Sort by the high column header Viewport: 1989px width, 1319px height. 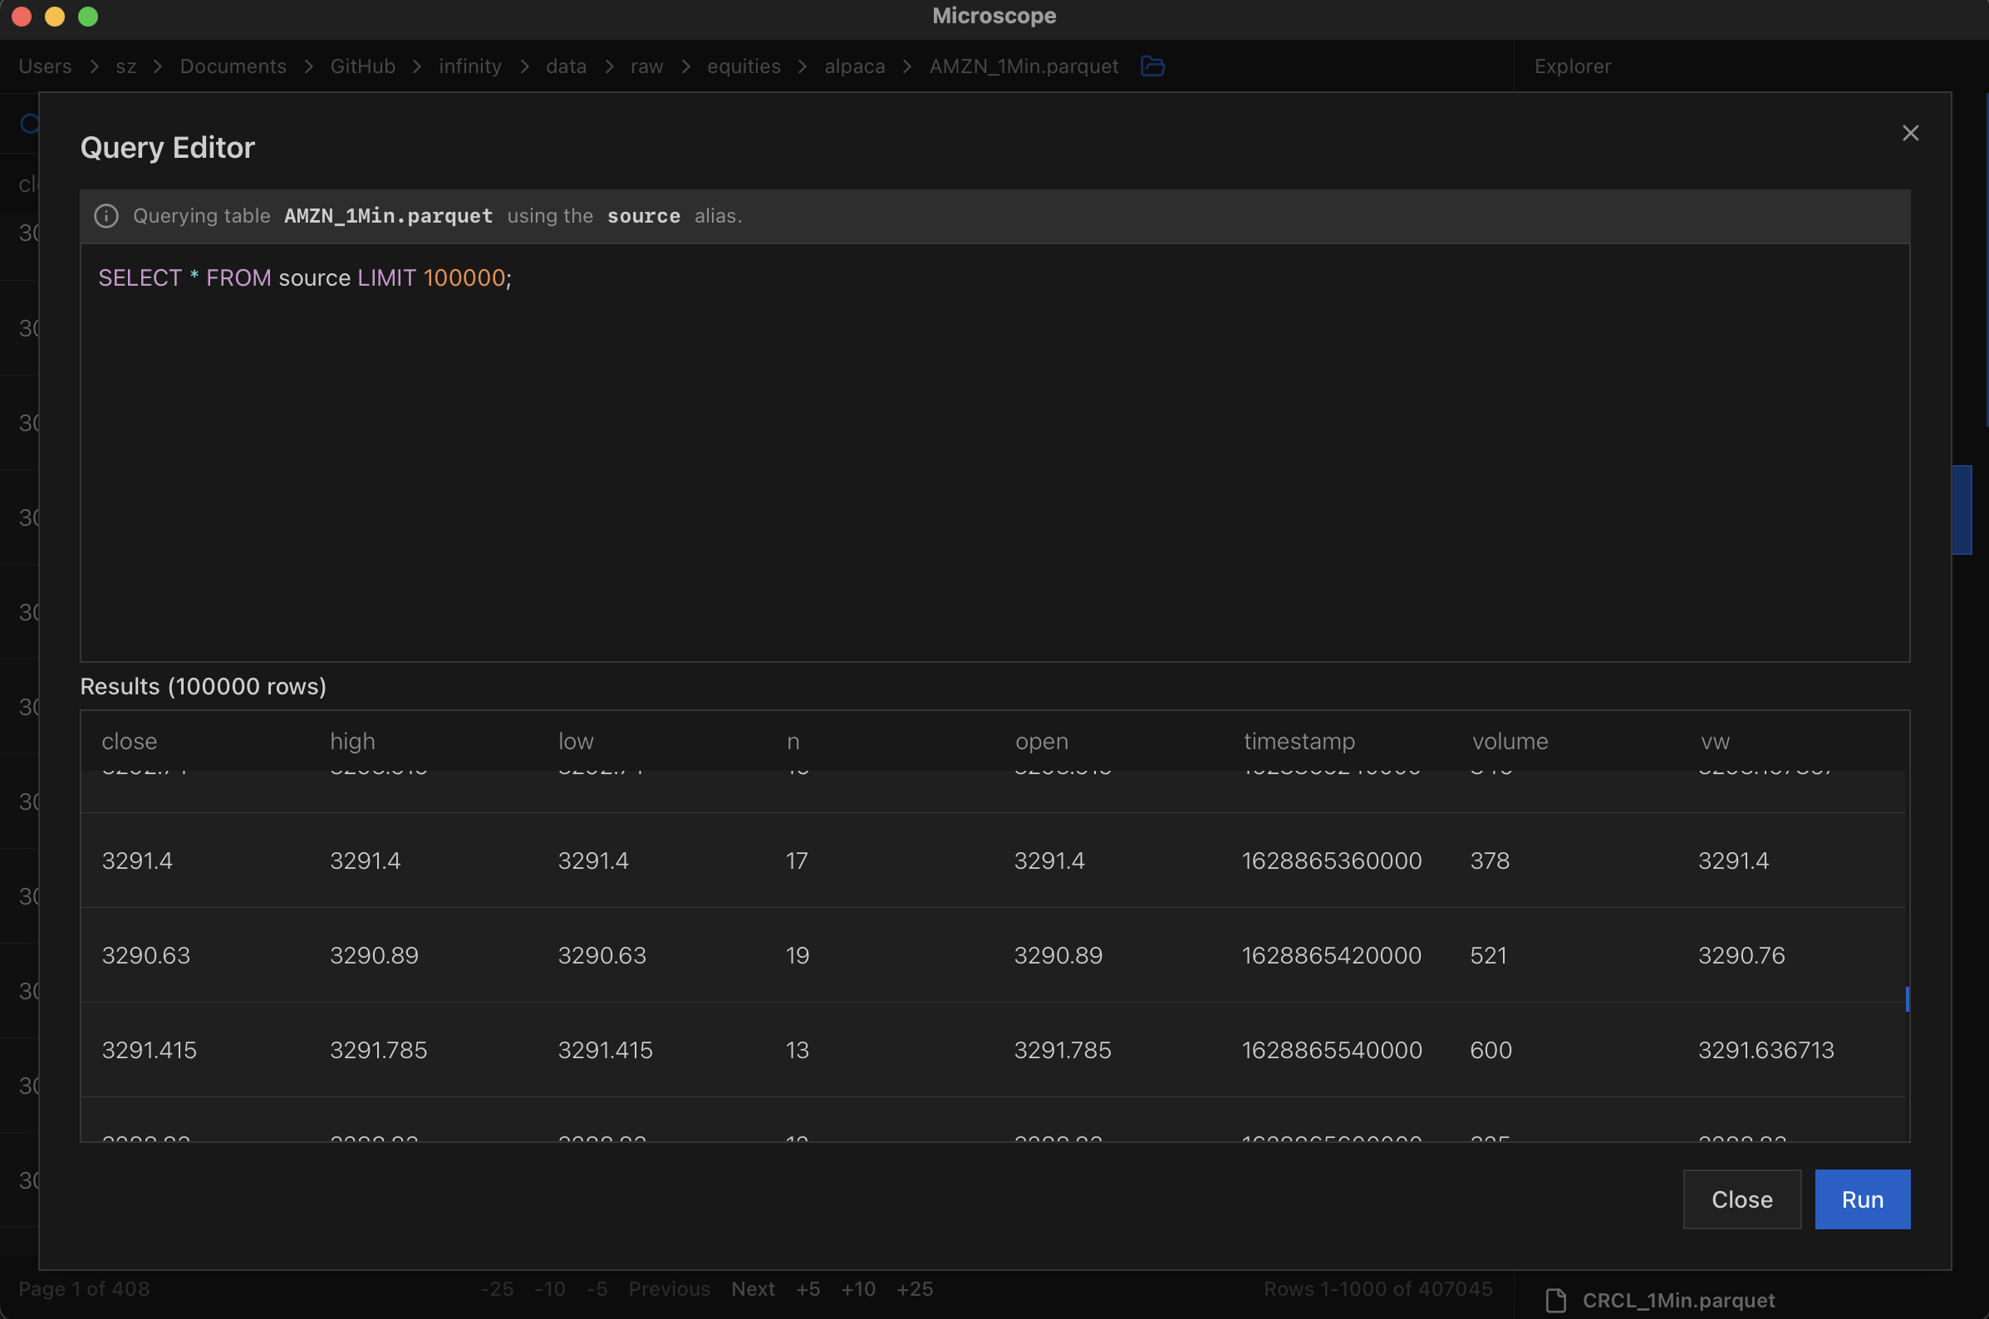point(352,741)
